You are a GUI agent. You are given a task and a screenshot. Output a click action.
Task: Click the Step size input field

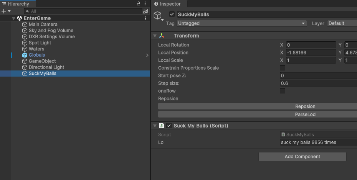tap(318, 83)
